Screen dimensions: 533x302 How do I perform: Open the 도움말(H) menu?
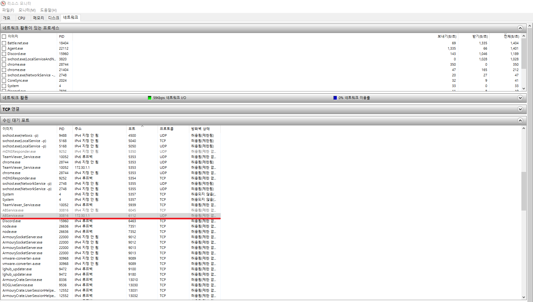click(x=48, y=10)
